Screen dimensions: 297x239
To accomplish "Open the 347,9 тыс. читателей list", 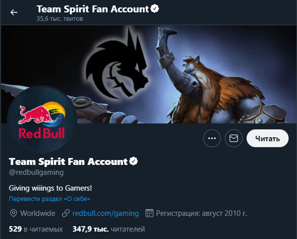I will click(x=109, y=229).
